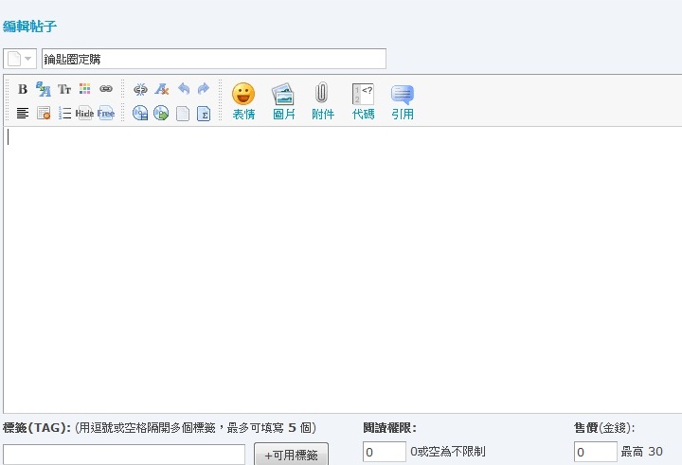Screen dimensions: 682x465
Task: Open the font face picker icon
Action: tap(43, 89)
